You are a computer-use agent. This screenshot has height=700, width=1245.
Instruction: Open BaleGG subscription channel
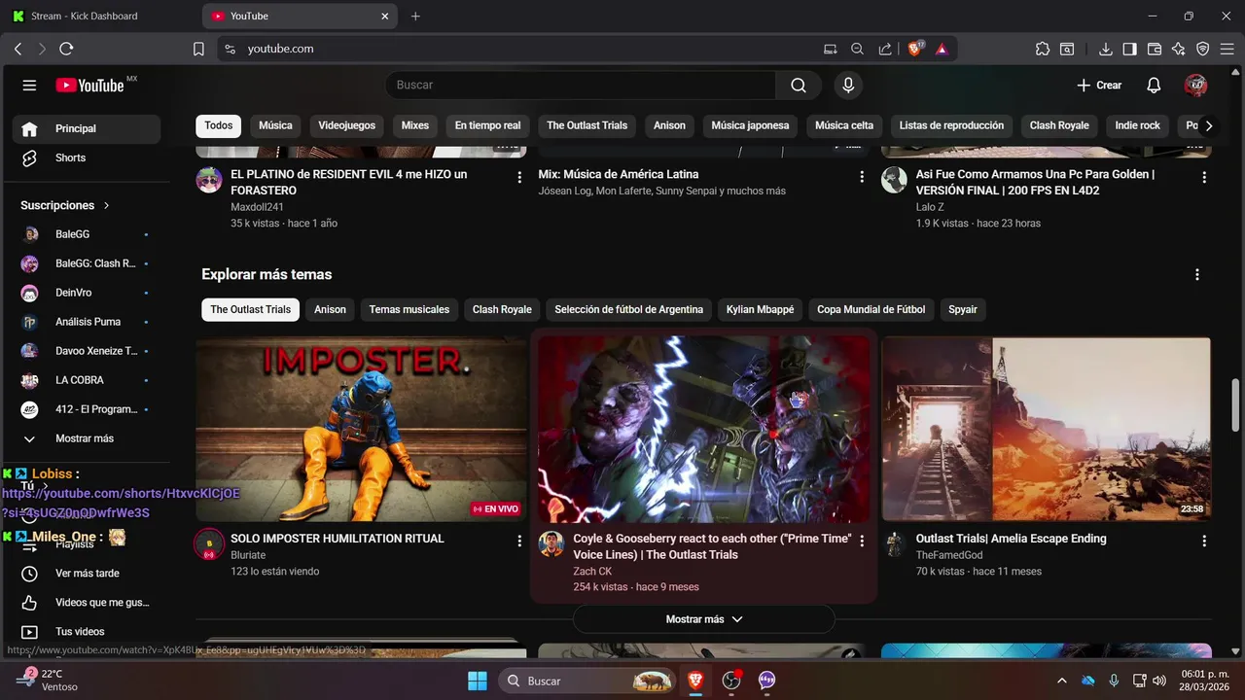click(87, 234)
